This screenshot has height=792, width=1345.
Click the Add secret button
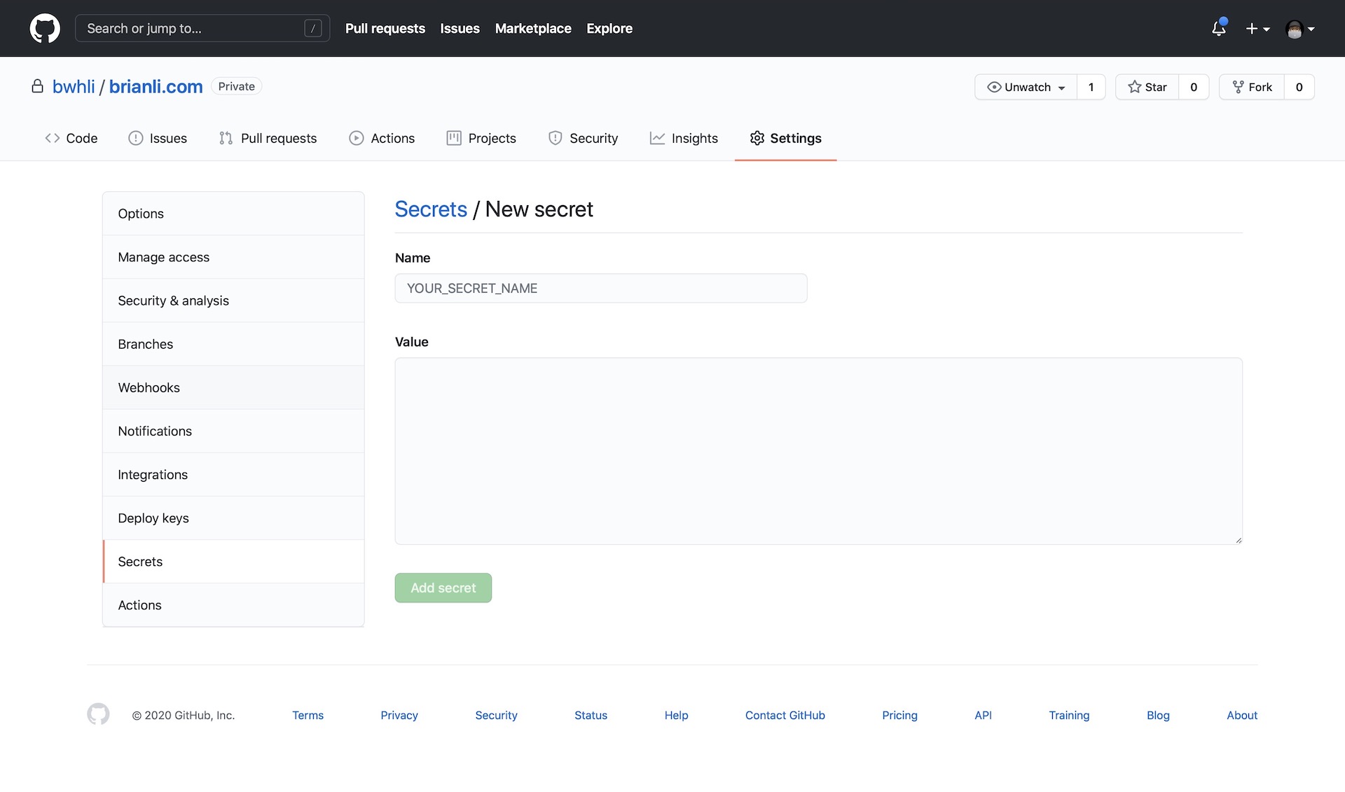click(443, 588)
